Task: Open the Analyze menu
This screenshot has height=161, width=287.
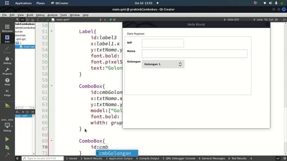Action: [52, 15]
